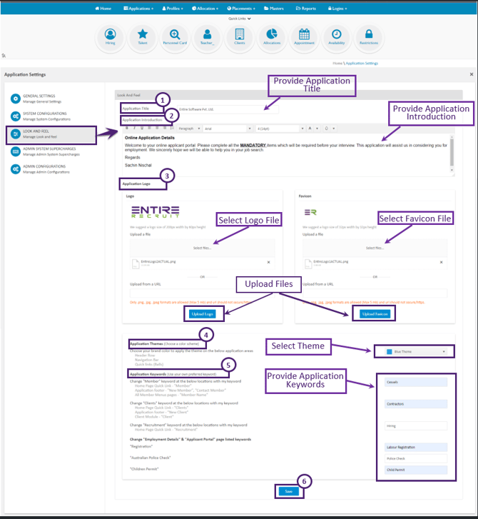Remove uploaded logo file EntireLogo1ACTUAL.png
Screen dimensions: 478x519
(270, 263)
